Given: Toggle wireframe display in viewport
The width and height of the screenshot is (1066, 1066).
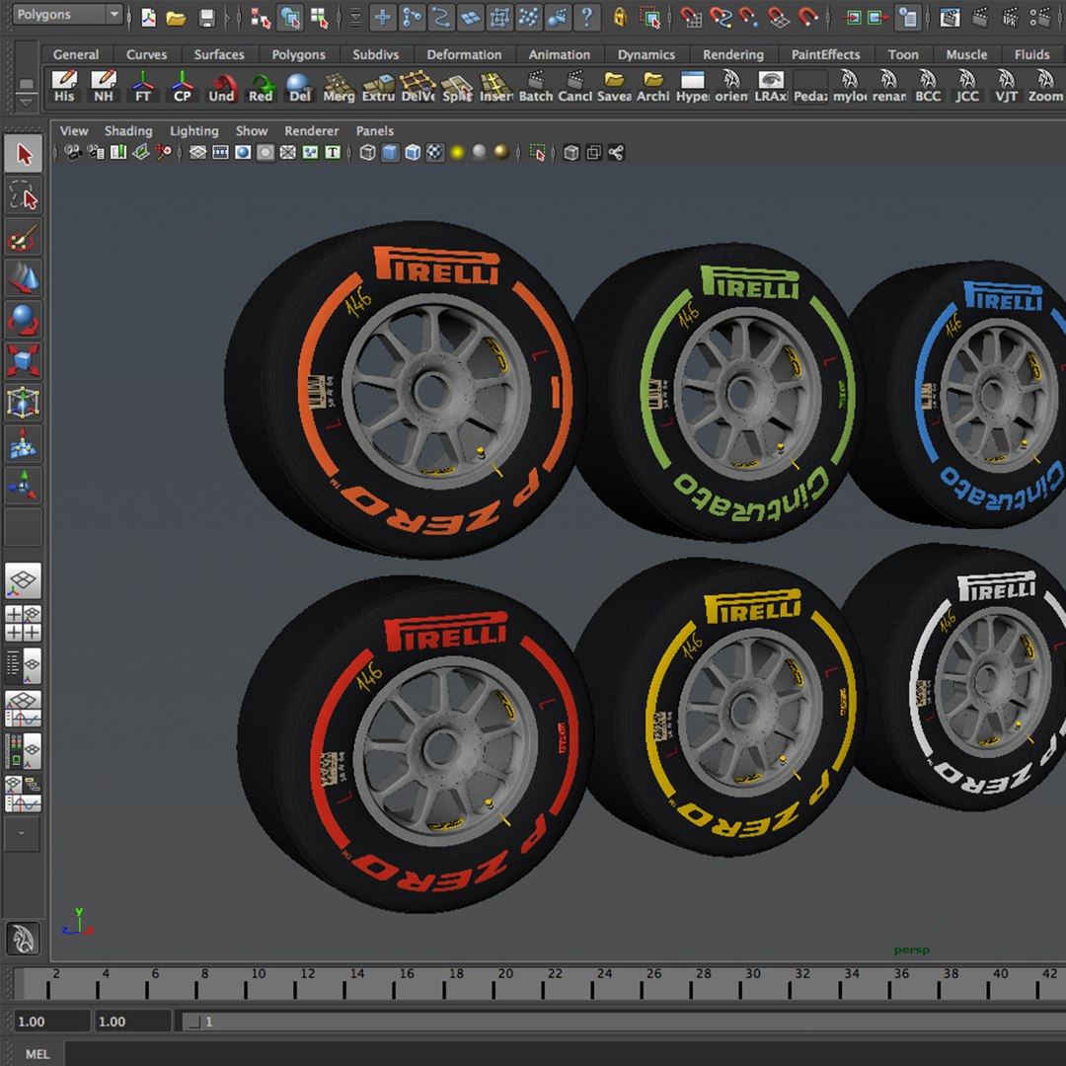Looking at the screenshot, I should [x=368, y=152].
